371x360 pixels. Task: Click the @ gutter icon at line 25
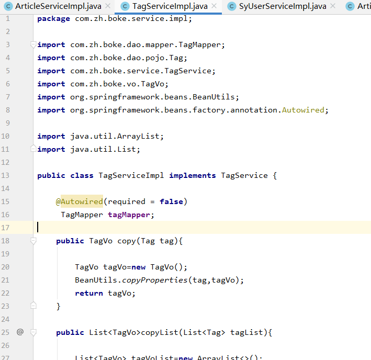pyautogui.click(x=20, y=332)
